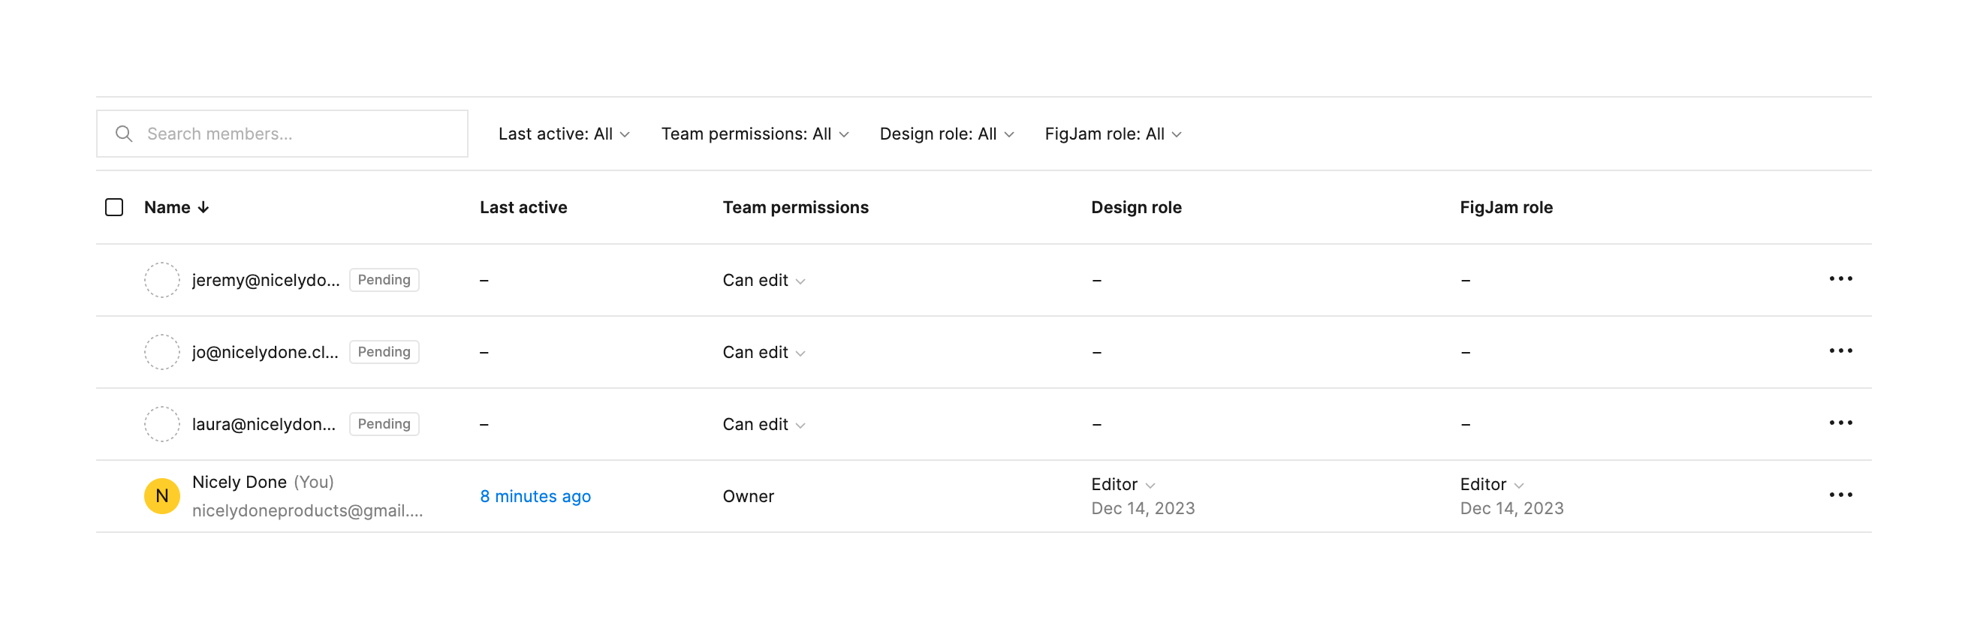Open more options for Nicely Done row
Image resolution: width=1968 pixels, height=629 pixels.
coord(1840,495)
